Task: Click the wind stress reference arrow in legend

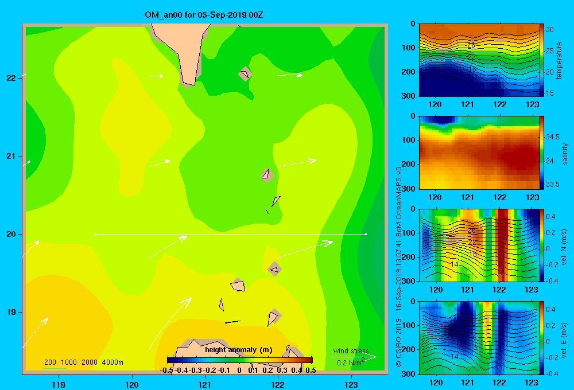Action: click(353, 357)
